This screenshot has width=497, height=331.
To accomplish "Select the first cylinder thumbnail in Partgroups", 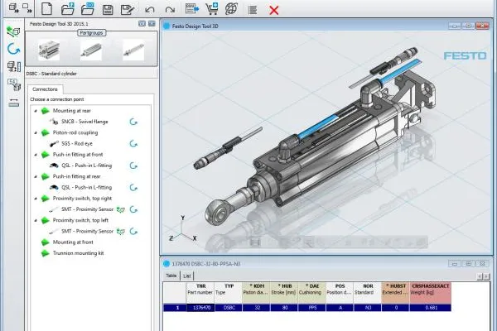I will coord(49,50).
